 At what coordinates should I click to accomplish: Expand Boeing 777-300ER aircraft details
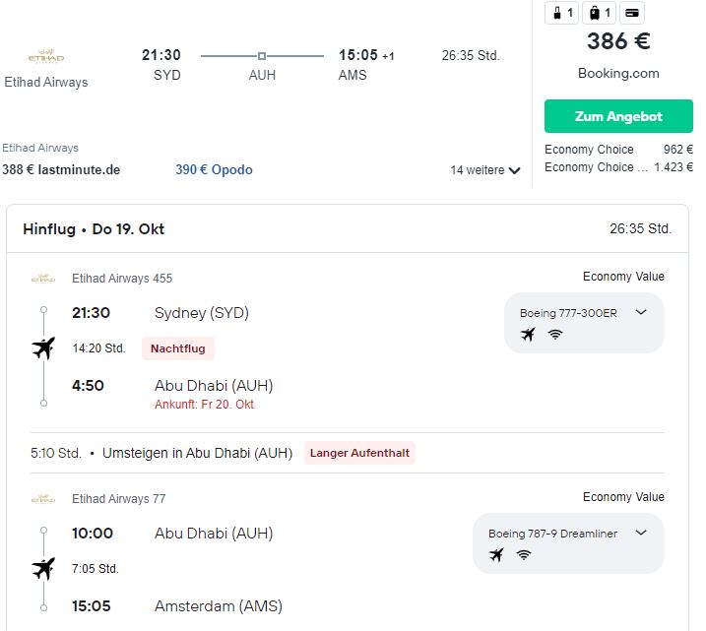pyautogui.click(x=641, y=312)
